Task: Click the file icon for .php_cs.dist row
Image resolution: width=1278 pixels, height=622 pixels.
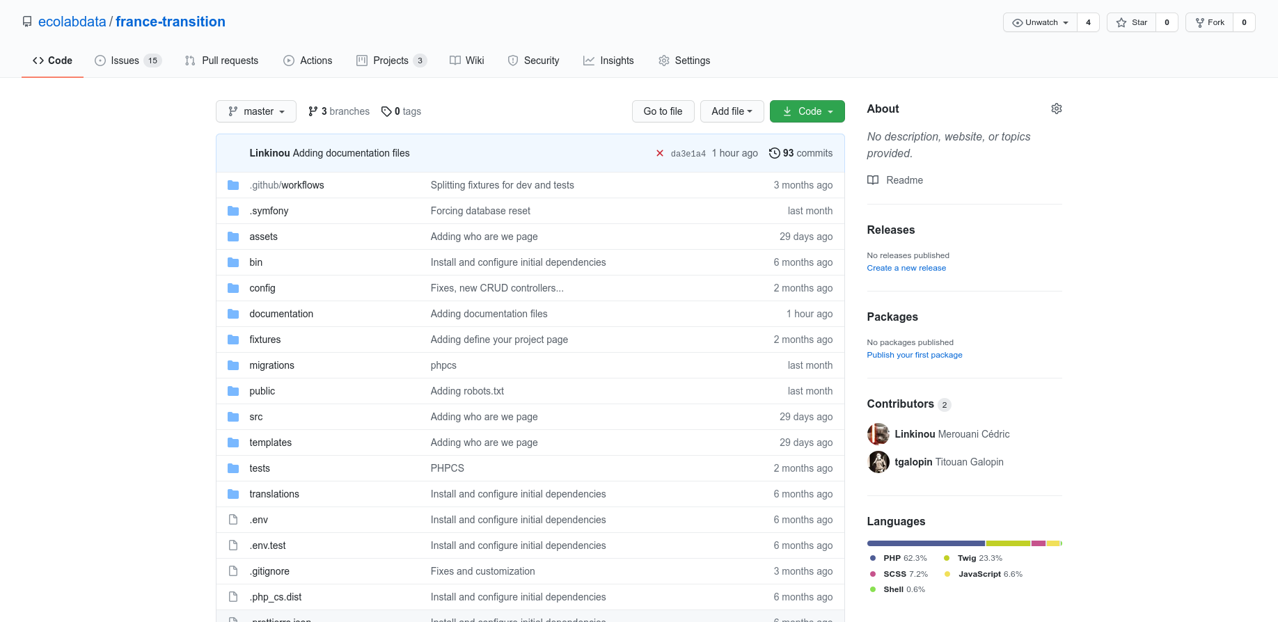Action: (x=233, y=597)
